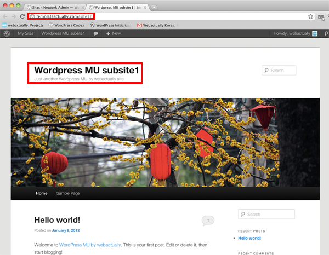
Task: Select Home in the navigation bar
Action: (41, 194)
